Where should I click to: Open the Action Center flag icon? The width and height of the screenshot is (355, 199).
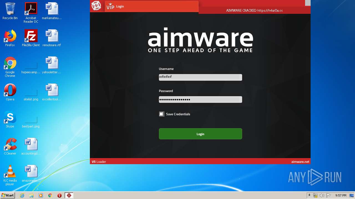click(x=329, y=195)
